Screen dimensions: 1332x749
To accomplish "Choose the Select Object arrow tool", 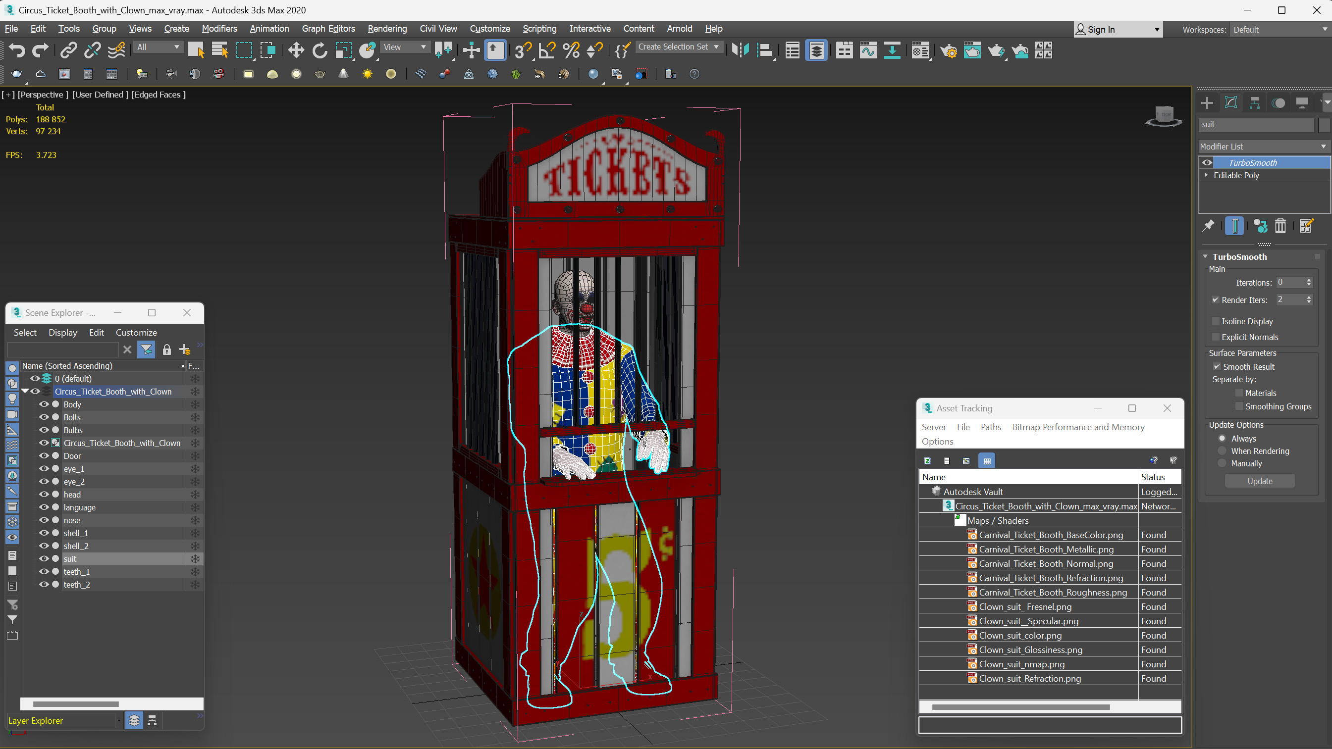I will click(x=196, y=50).
